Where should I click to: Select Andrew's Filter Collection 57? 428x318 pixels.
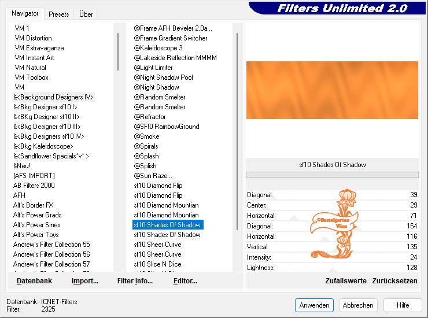tap(51, 264)
